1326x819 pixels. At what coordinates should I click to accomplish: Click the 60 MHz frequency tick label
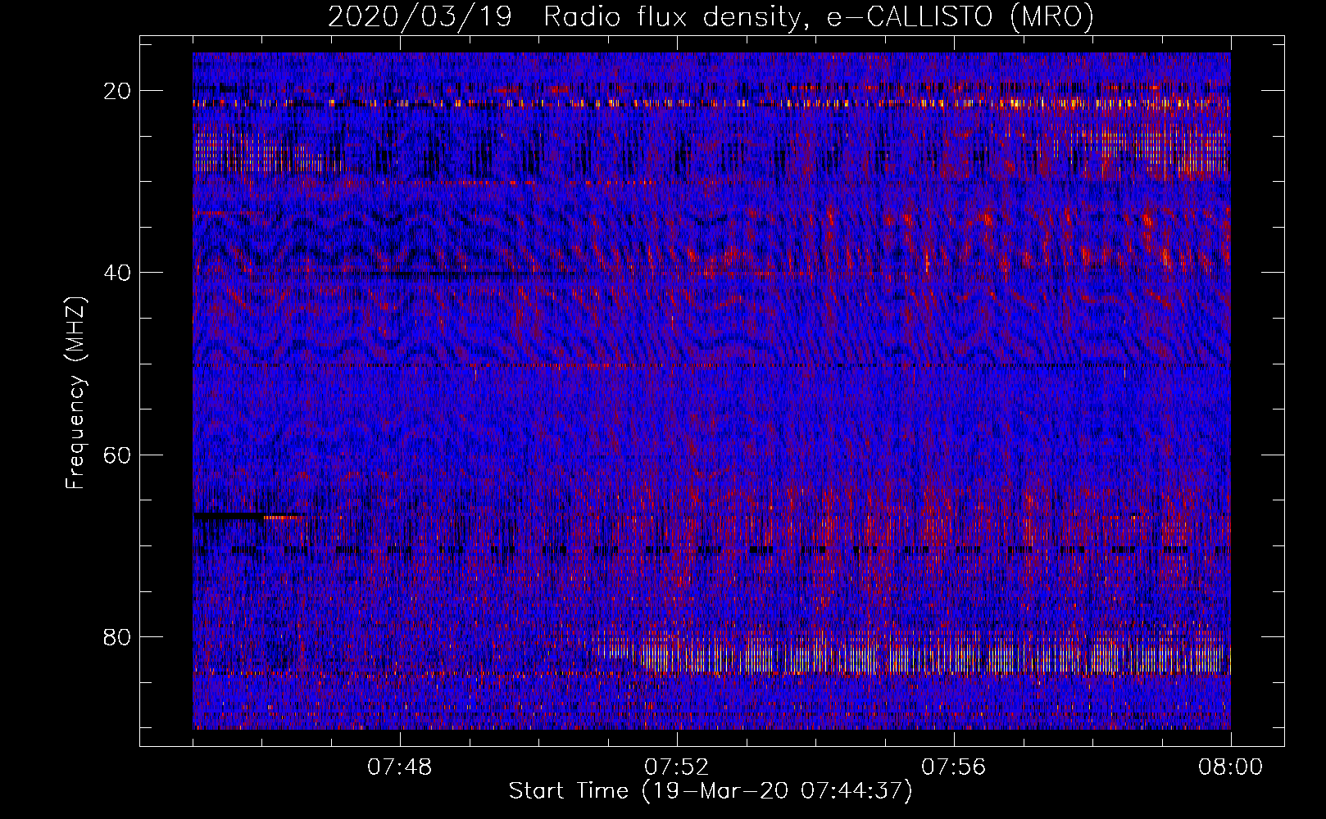pyautogui.click(x=118, y=455)
